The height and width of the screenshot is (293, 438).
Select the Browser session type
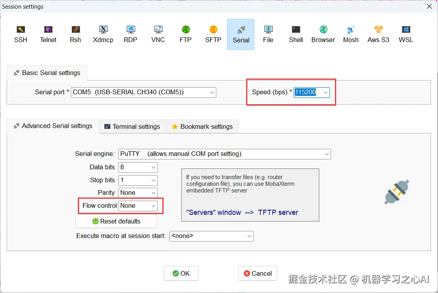323,34
